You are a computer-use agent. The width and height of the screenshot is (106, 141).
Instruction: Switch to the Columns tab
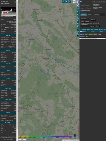(x=96, y=15)
